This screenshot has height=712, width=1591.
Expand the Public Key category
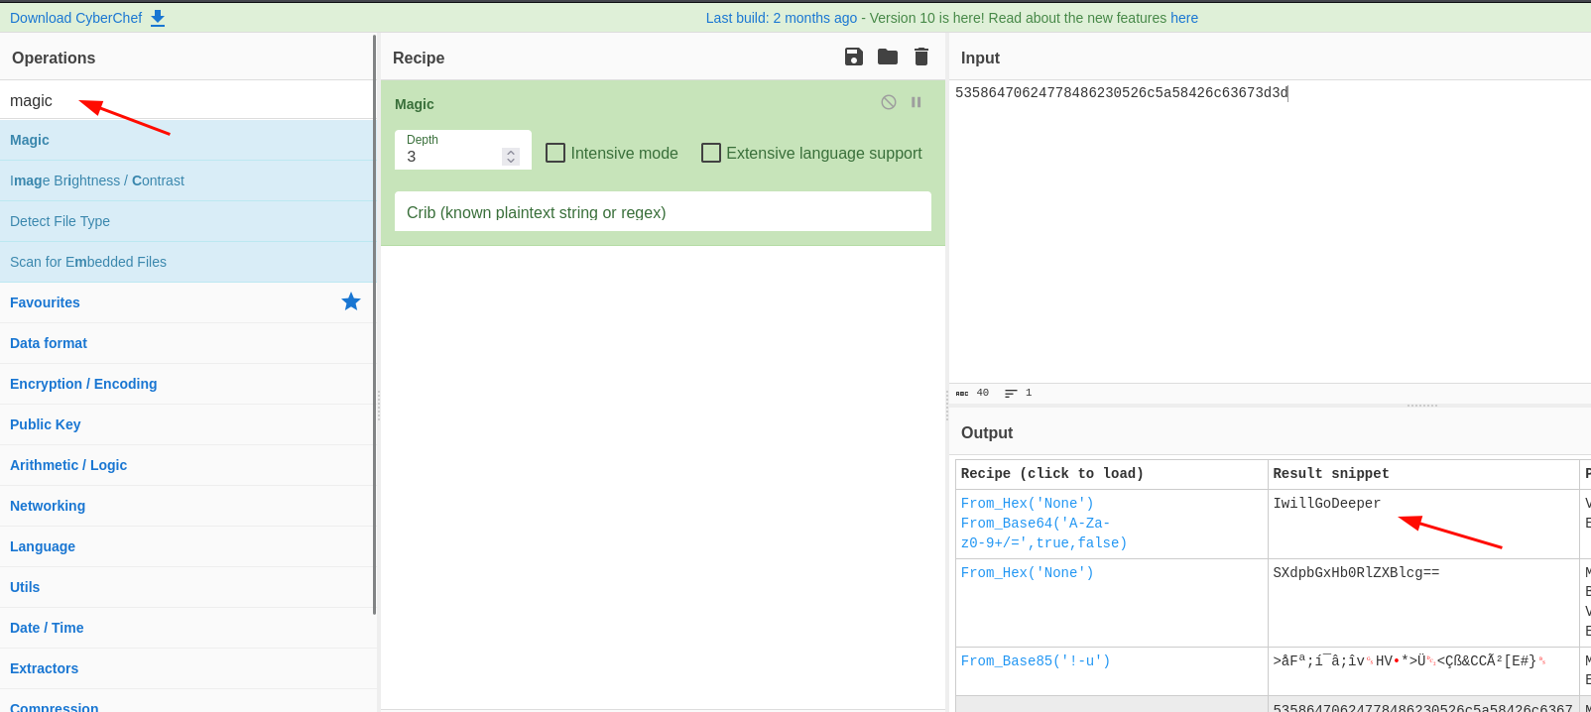tap(187, 424)
